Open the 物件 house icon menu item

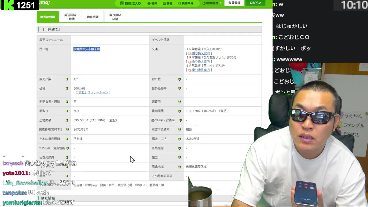point(152,3)
